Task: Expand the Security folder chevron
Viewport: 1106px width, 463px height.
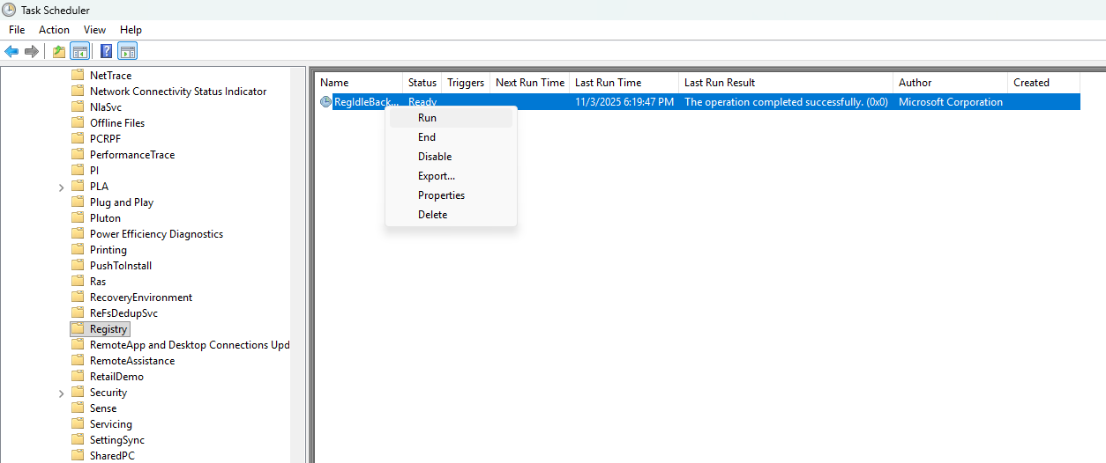Action: (x=61, y=393)
